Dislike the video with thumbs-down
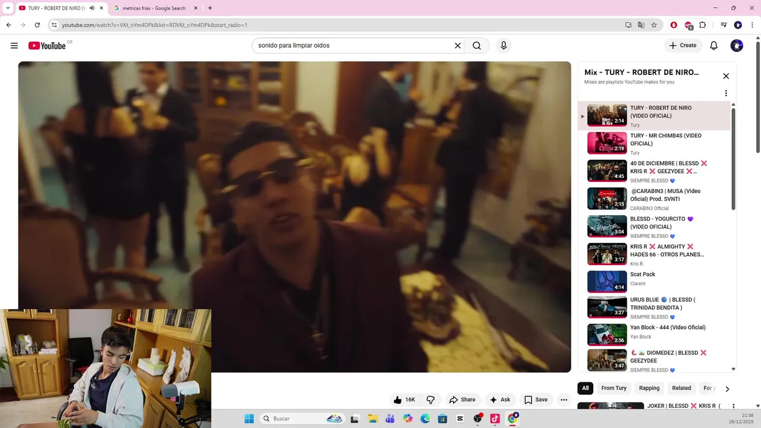This screenshot has height=428, width=761. coord(430,399)
